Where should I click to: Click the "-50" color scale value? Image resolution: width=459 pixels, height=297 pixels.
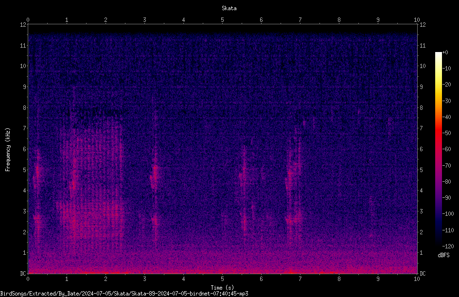pyautogui.click(x=447, y=133)
